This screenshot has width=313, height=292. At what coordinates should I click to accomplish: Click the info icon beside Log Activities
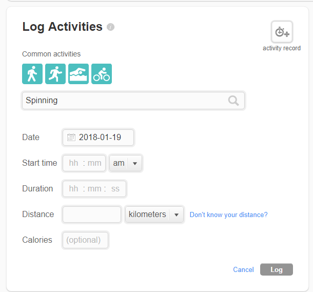[x=111, y=27]
